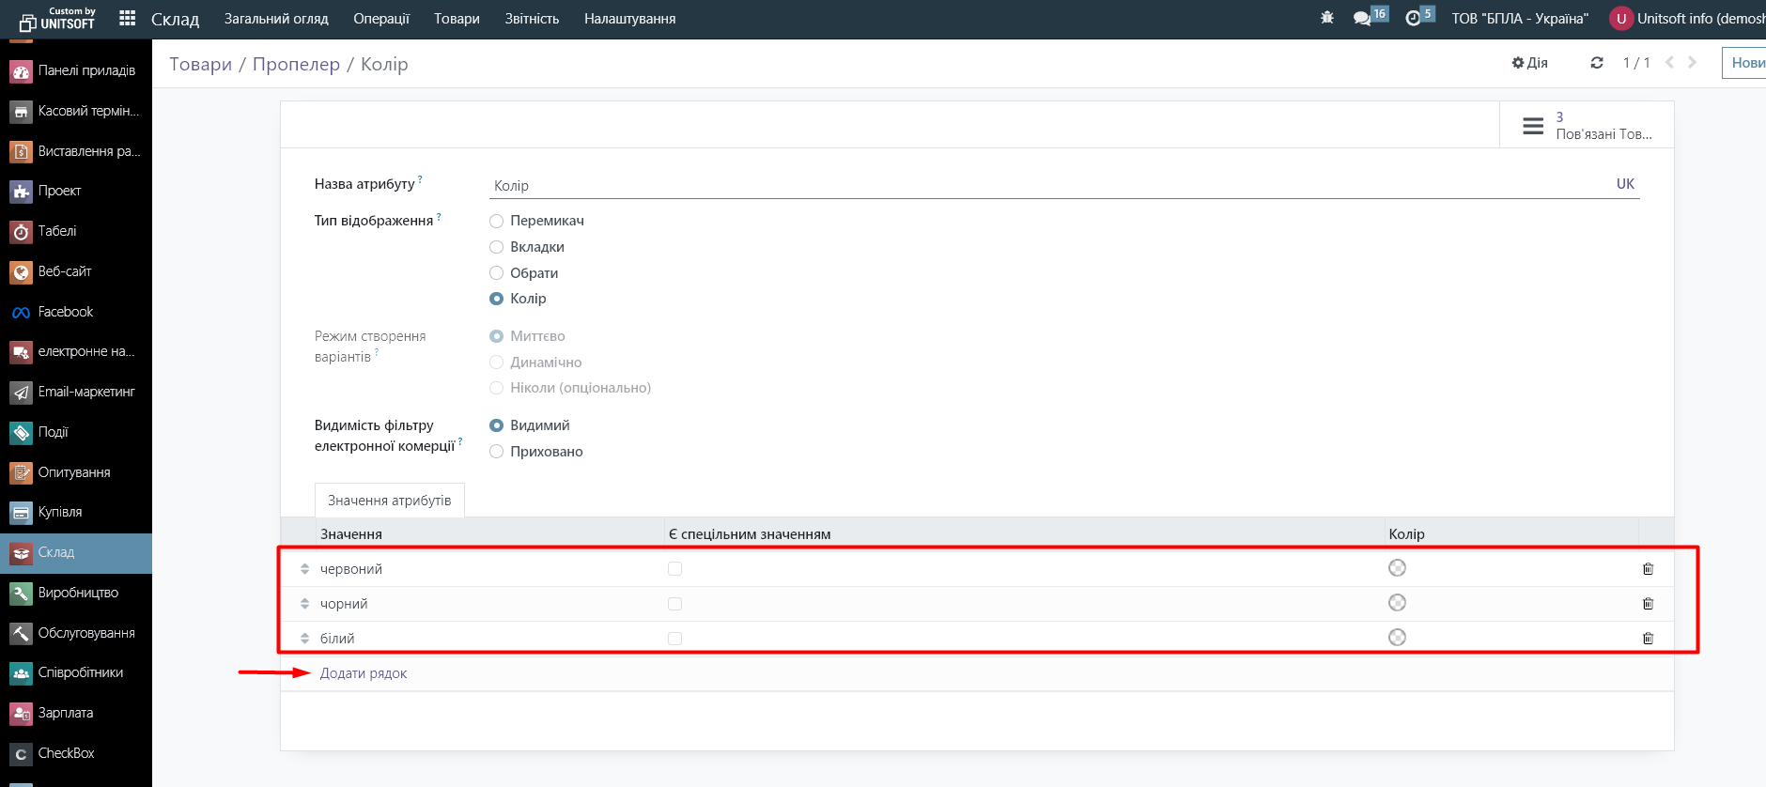Open the Операції menu
The height and width of the screenshot is (787, 1766).
[x=381, y=19]
